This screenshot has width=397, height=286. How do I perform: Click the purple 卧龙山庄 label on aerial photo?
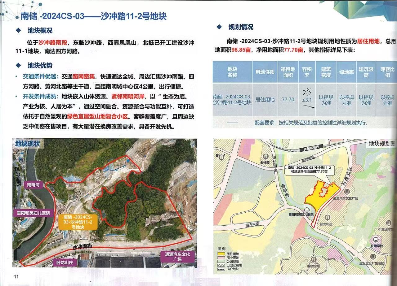click(x=65, y=262)
